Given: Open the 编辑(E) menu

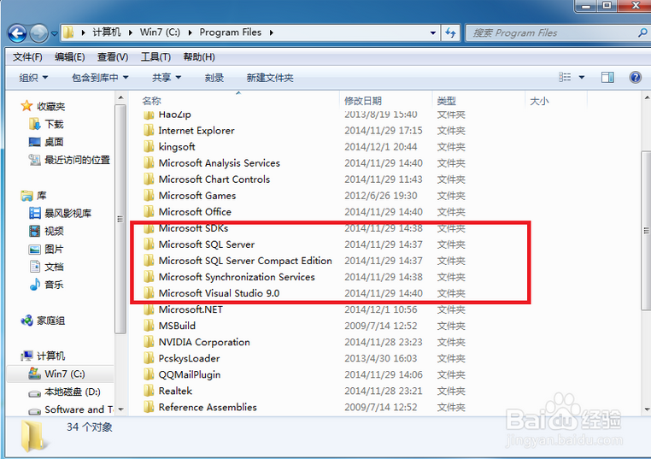Looking at the screenshot, I should click(70, 57).
